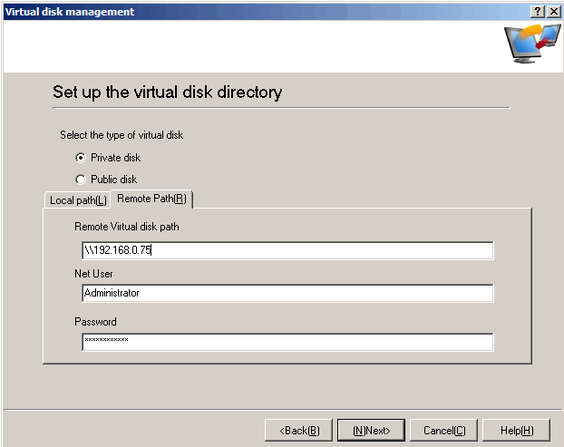Image resolution: width=564 pixels, height=447 pixels.
Task: Close the Virtual disk management dialog
Action: pos(553,11)
